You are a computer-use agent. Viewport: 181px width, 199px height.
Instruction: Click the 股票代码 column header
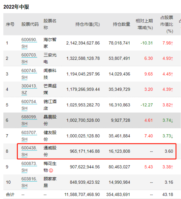30,24
